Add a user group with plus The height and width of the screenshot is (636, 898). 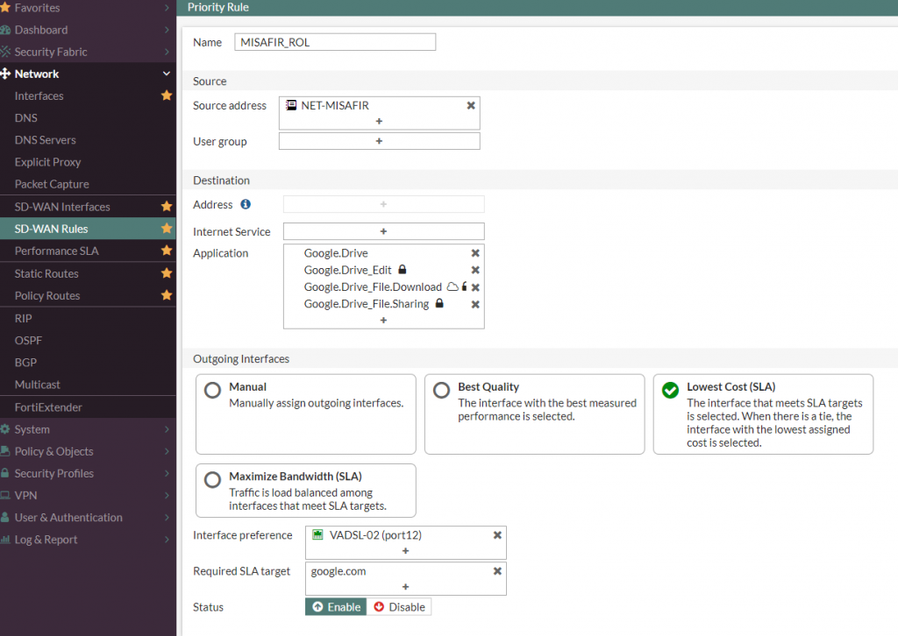click(379, 141)
